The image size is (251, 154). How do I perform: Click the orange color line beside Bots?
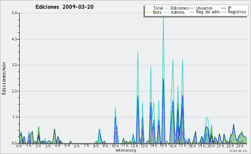click(x=149, y=12)
